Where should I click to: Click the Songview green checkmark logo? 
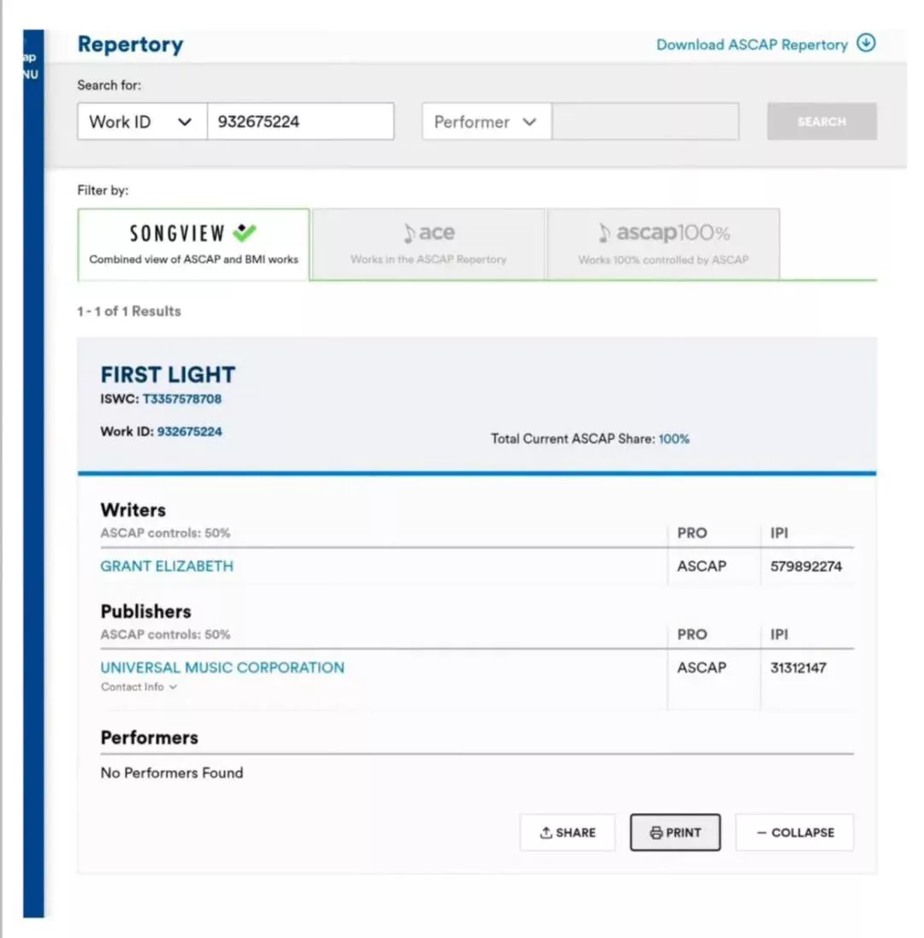click(245, 232)
